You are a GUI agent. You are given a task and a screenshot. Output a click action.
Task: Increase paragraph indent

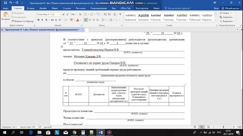click(x=109, y=14)
